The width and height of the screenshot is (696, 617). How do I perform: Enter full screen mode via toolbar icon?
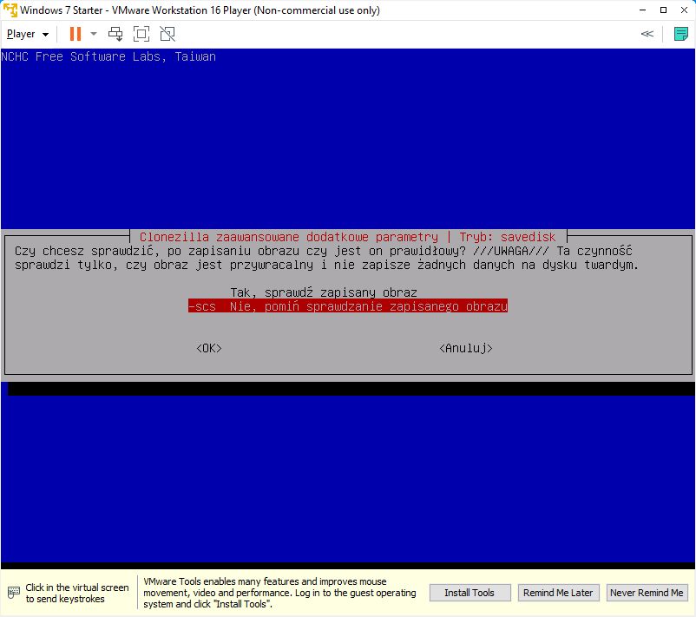[x=141, y=34]
